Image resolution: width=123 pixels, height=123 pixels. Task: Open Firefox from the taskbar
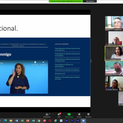point(44,121)
